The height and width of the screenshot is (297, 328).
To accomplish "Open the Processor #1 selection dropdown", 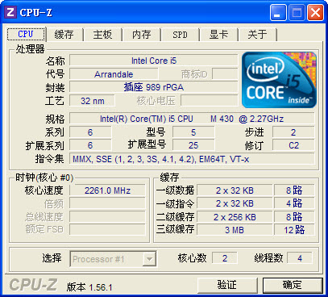I will point(113,259).
